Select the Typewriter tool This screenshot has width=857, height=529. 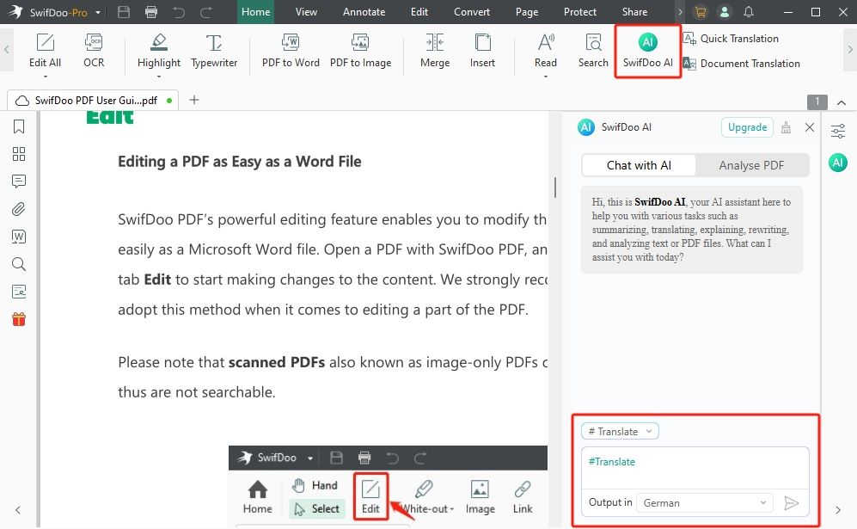[214, 51]
